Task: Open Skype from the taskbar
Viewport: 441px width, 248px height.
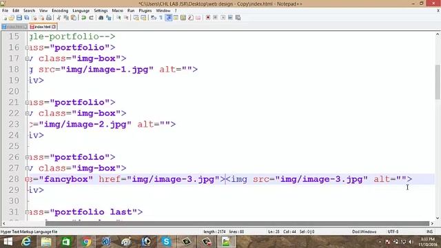Action: [166, 242]
